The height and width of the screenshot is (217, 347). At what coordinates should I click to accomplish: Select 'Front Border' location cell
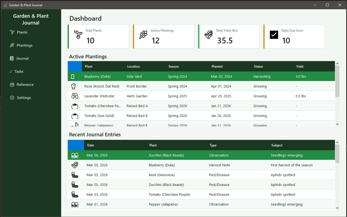[x=136, y=86]
